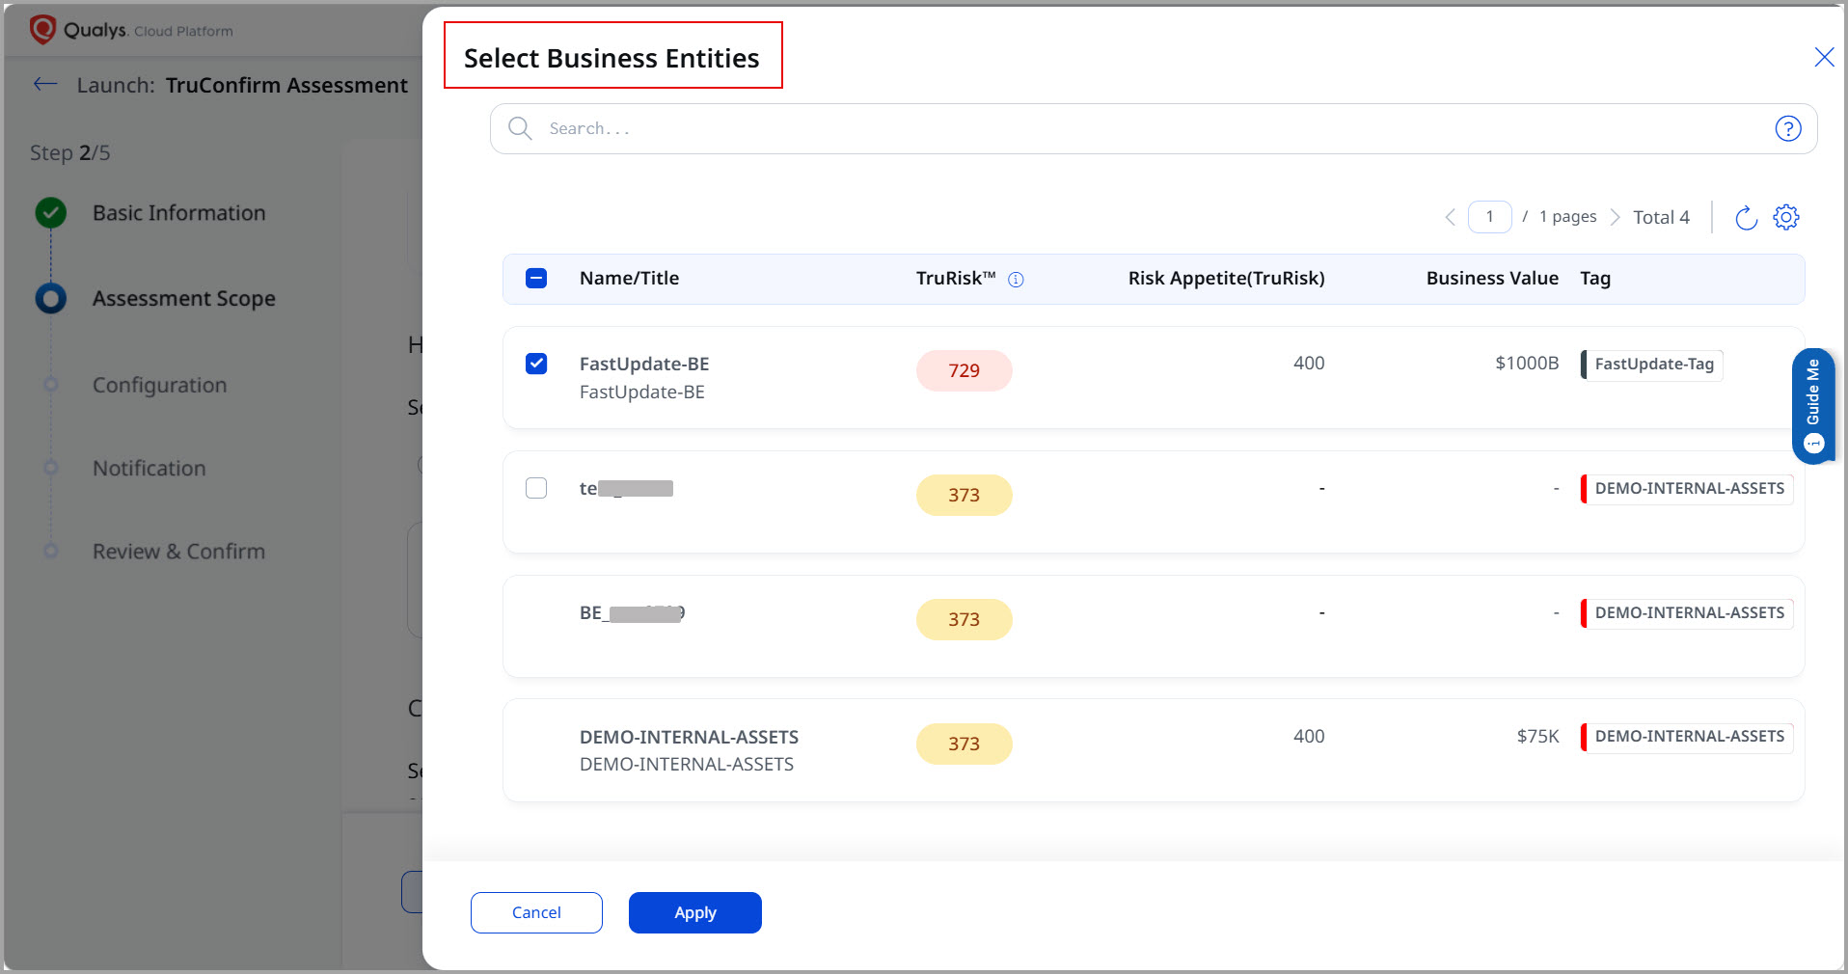Sort by Name/Title column header
The width and height of the screenshot is (1848, 974).
point(629,279)
